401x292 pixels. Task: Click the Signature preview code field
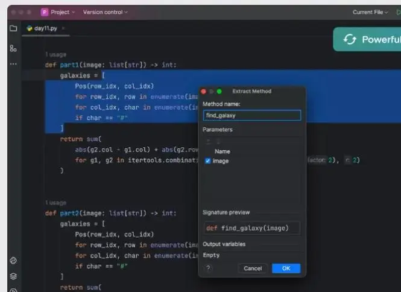(x=252, y=228)
